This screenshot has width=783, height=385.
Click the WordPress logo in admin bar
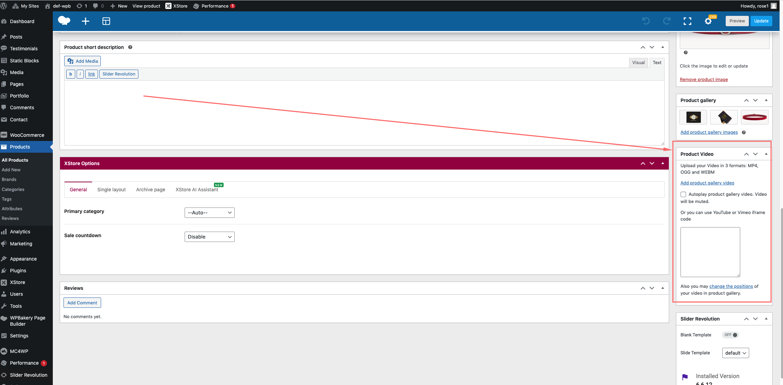coord(4,6)
